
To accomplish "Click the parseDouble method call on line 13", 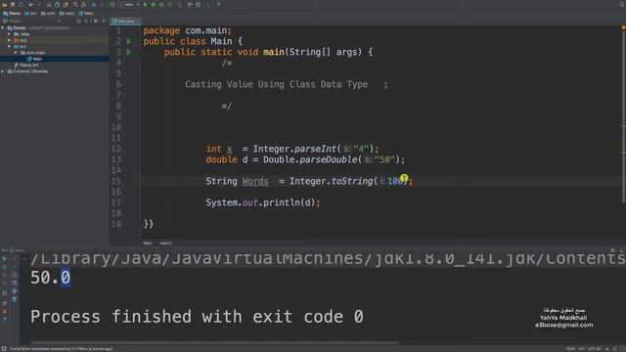I will point(329,159).
